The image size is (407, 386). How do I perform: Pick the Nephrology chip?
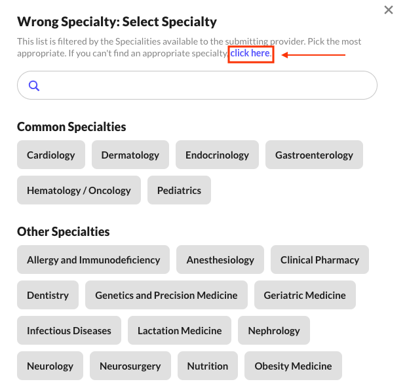coord(274,330)
